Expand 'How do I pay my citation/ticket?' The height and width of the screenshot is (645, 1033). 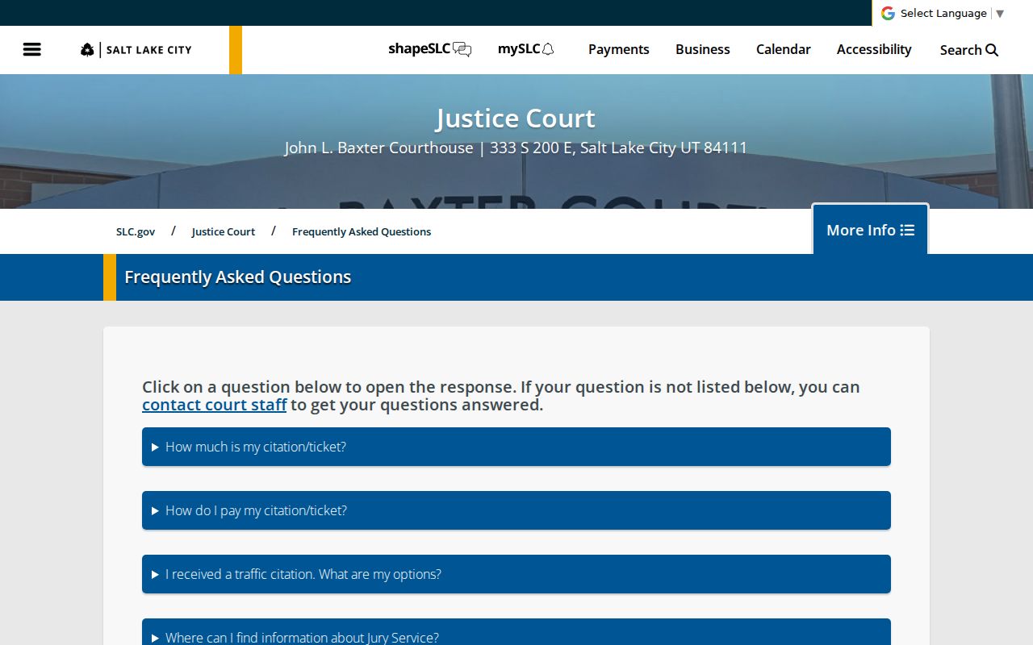pos(516,510)
